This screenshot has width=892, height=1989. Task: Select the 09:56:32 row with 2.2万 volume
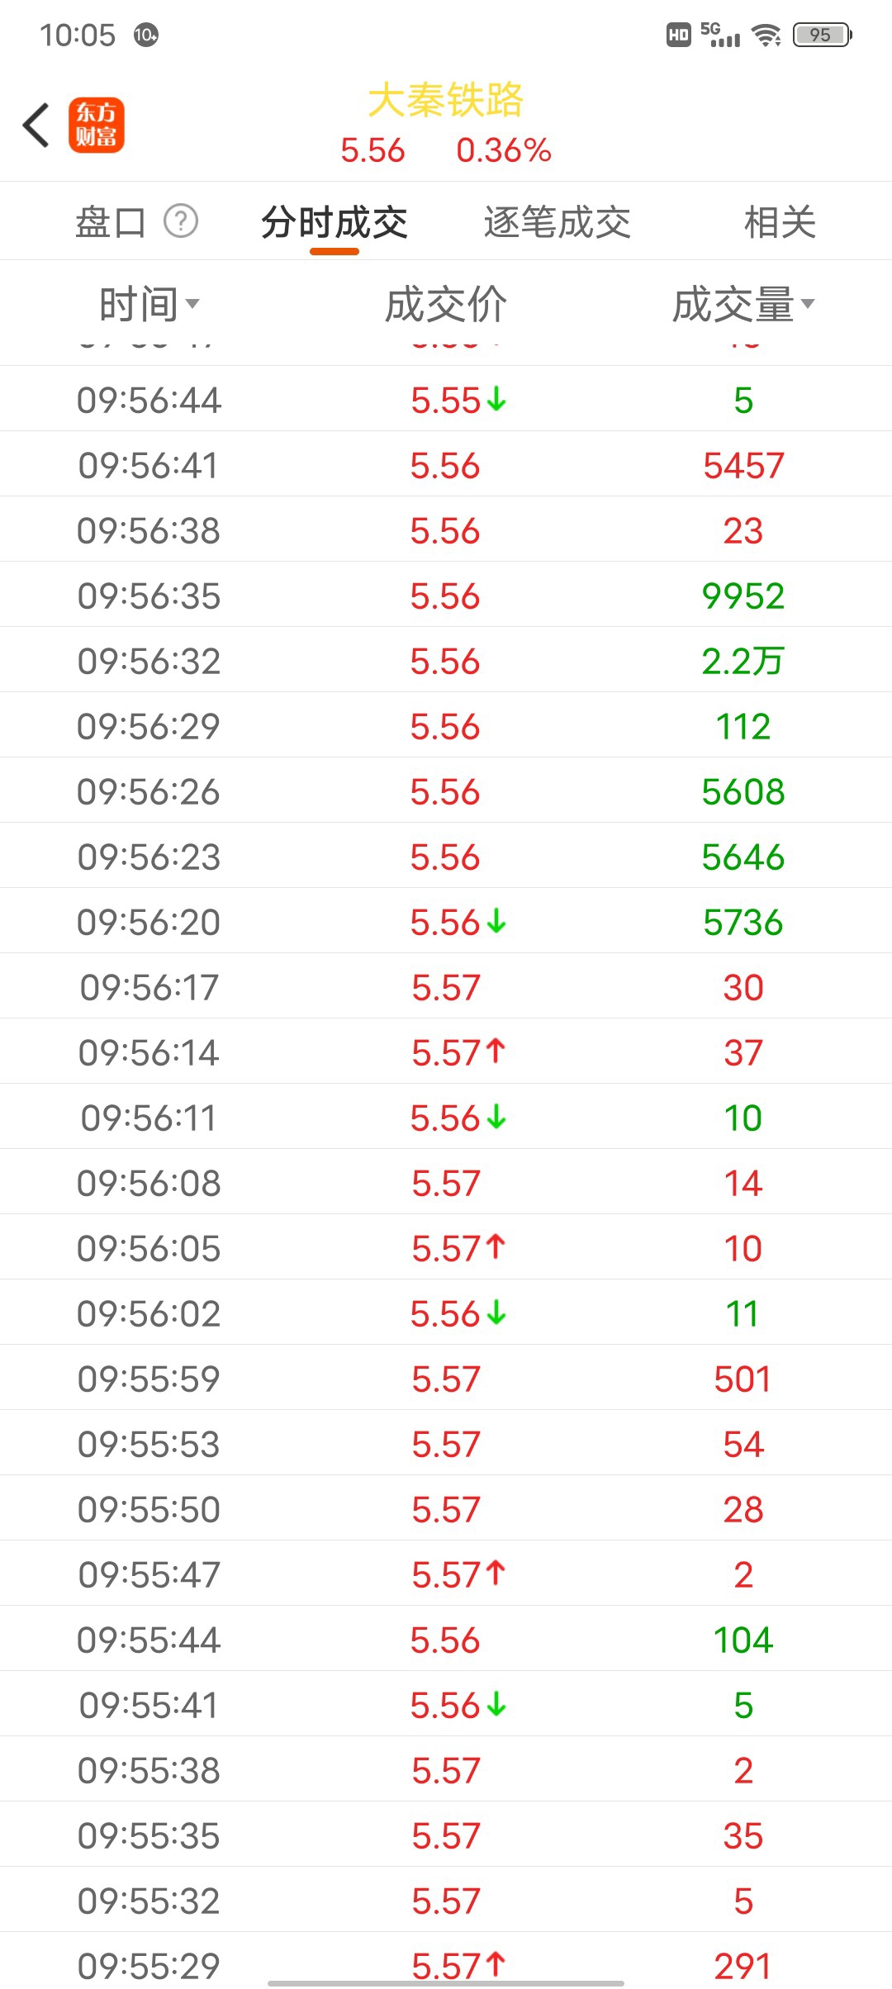446,660
